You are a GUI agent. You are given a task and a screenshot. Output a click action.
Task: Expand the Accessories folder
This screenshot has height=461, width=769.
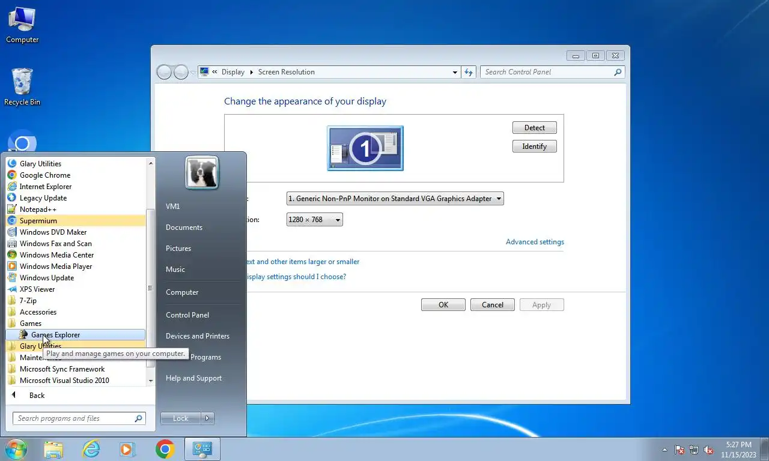[x=76, y=312]
